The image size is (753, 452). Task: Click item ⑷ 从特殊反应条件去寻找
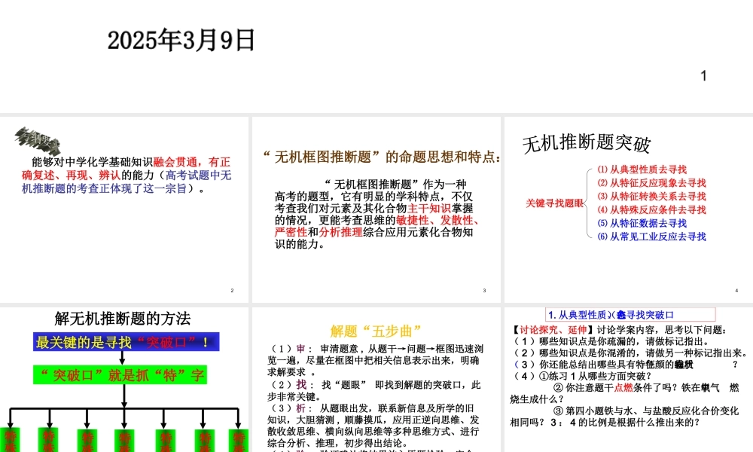point(651,210)
